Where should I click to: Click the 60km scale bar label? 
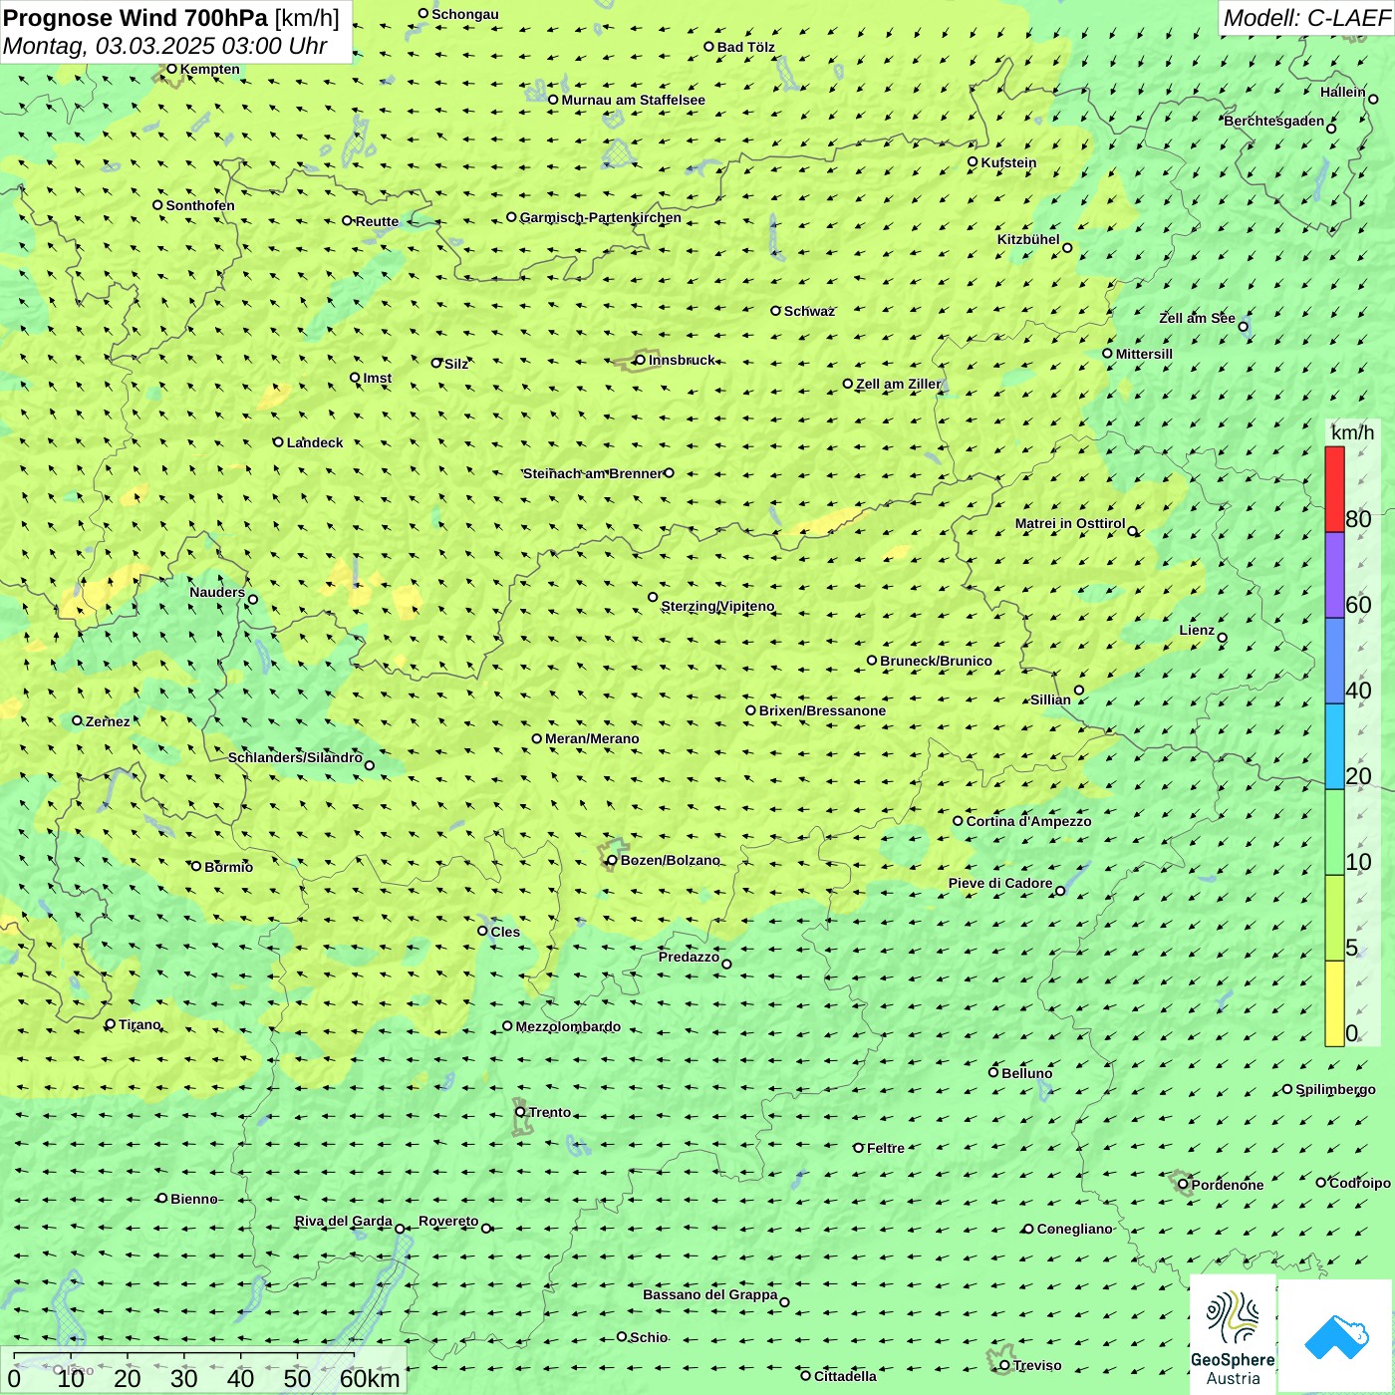[370, 1379]
